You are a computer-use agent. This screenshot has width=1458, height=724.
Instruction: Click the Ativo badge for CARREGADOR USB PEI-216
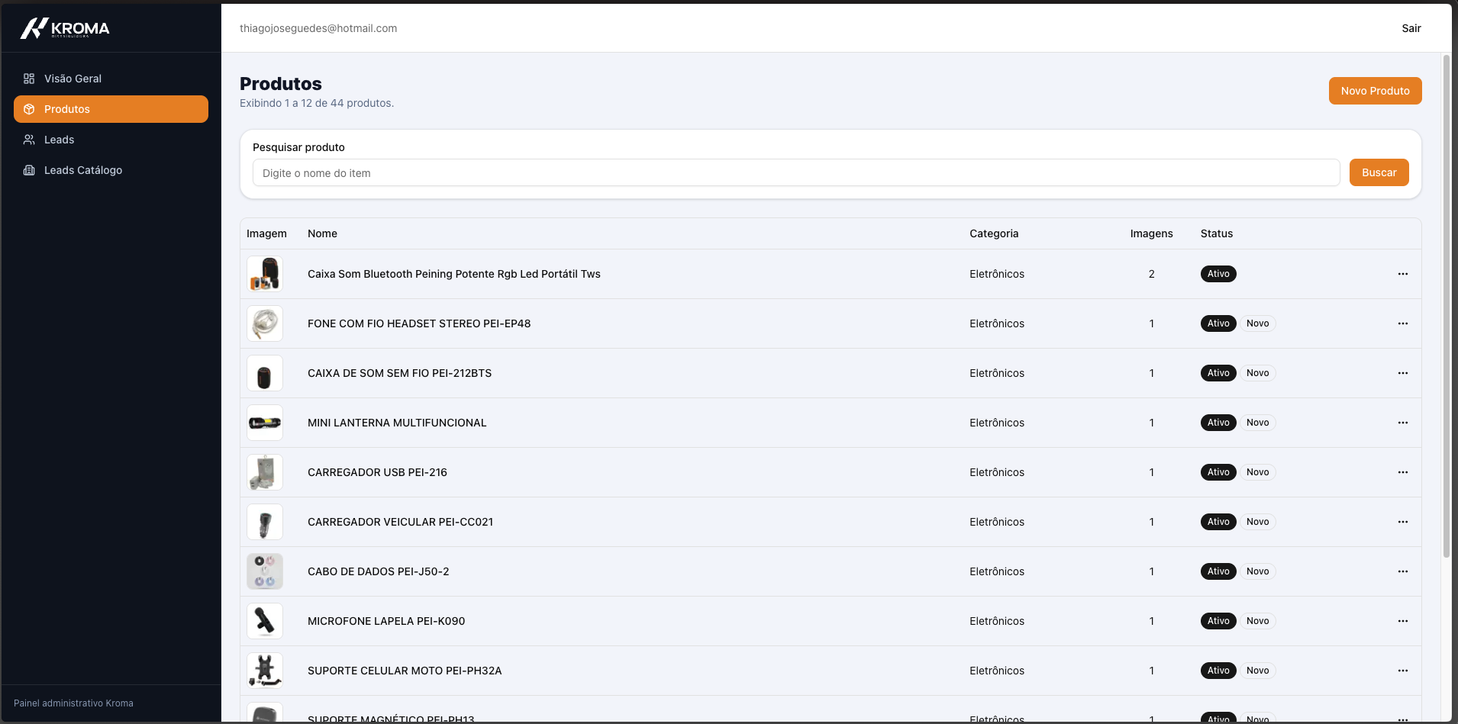[x=1218, y=472]
